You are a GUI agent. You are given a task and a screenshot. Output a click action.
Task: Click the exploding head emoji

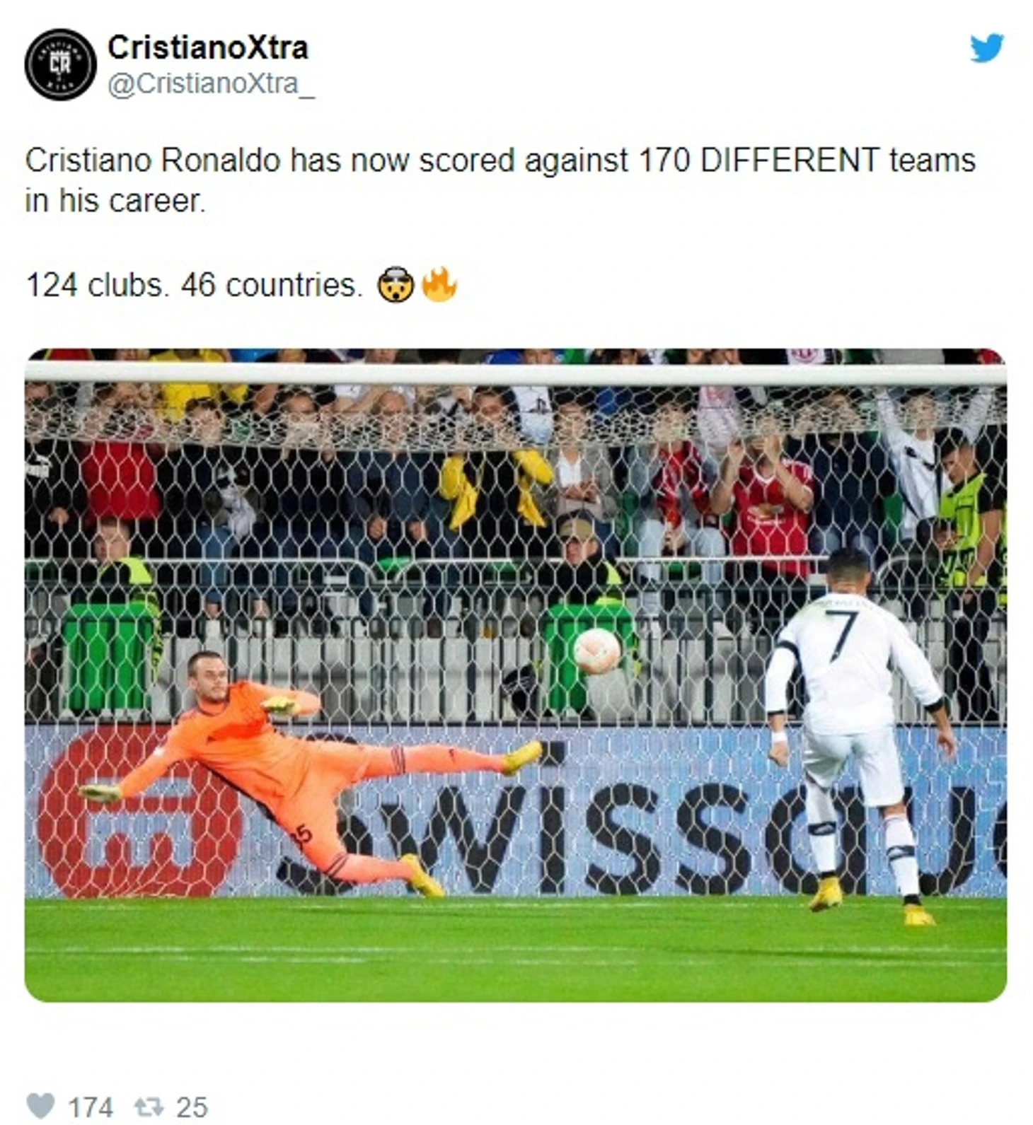(x=395, y=286)
